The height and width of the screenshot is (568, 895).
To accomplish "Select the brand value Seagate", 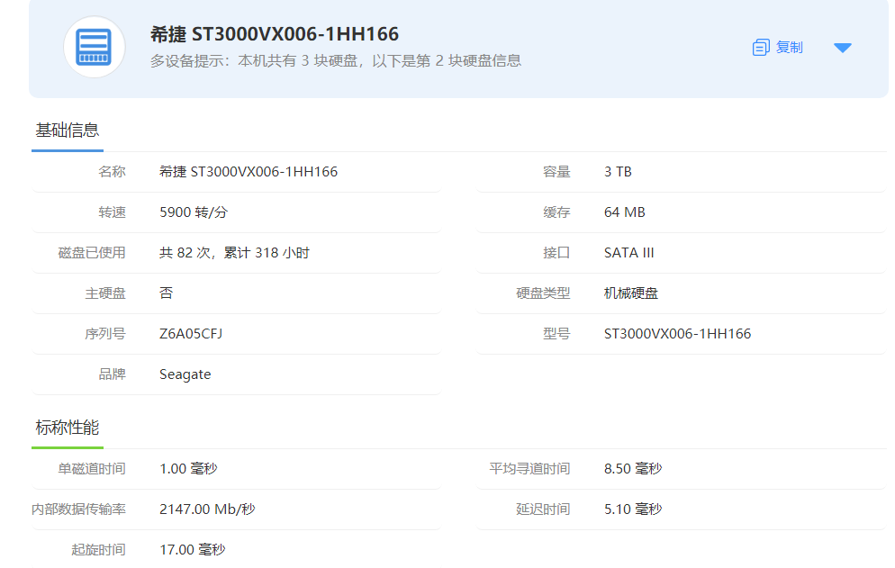I will point(185,374).
